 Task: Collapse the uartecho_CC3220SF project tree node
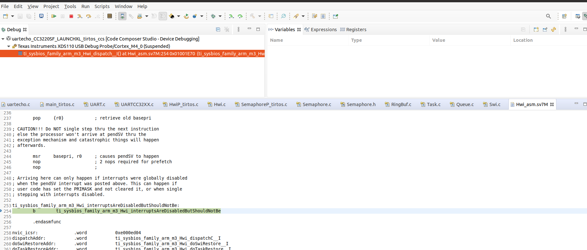click(x=3, y=39)
